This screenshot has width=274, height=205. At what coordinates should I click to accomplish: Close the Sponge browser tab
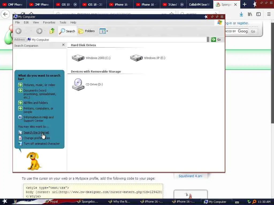(235, 5)
